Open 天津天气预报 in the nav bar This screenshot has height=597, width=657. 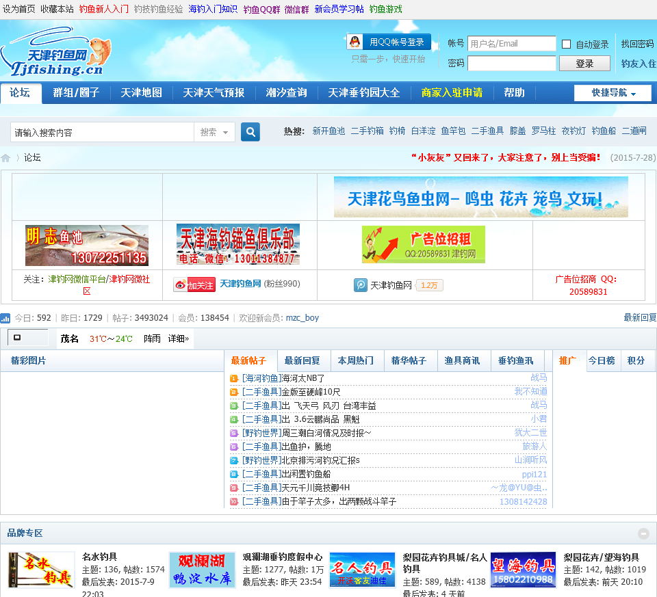click(x=214, y=93)
